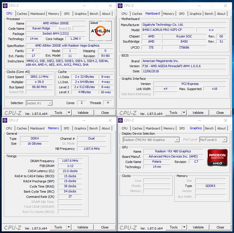
Task: Click the Close button in the CPU window
Action: click(105, 113)
